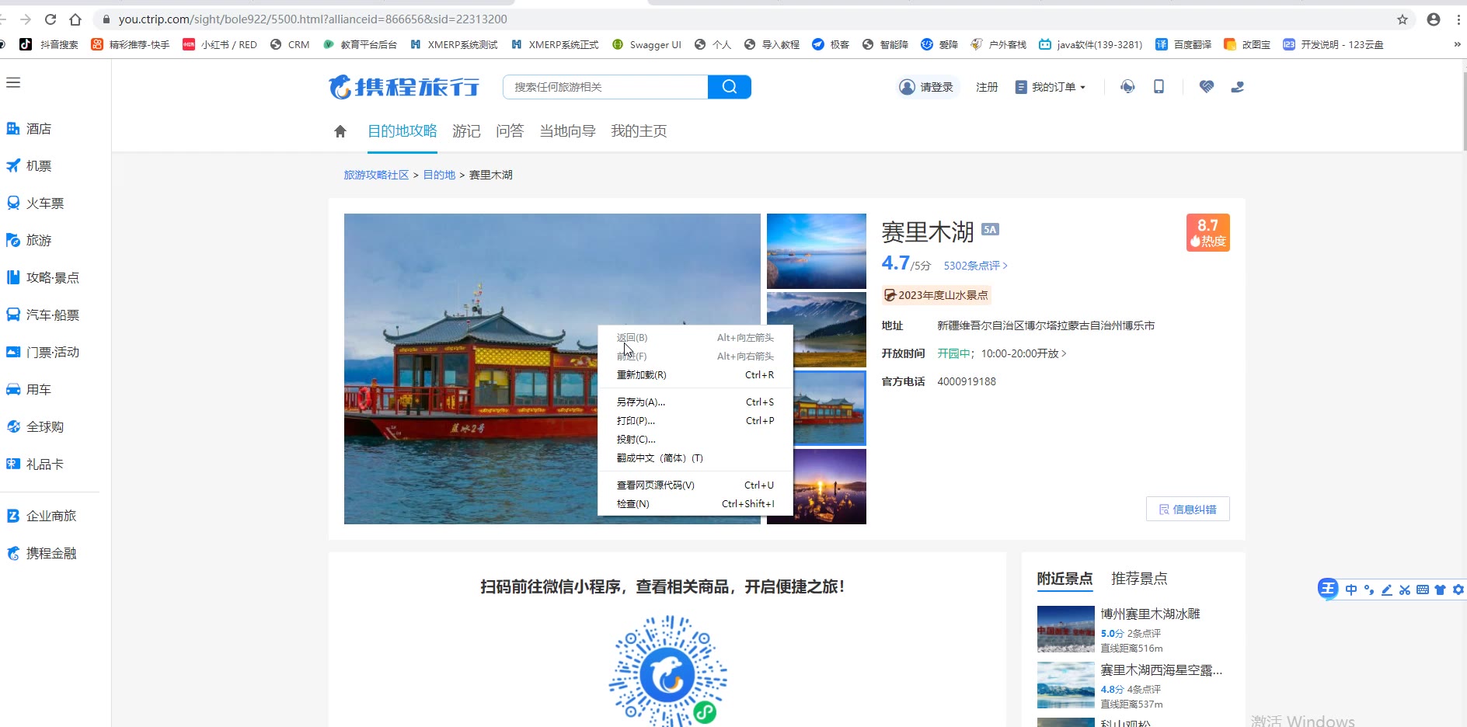The height and width of the screenshot is (727, 1467).
Task: Go to community home via house icon
Action: (340, 131)
